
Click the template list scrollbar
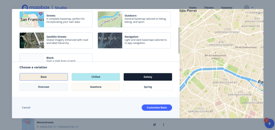click(179, 40)
